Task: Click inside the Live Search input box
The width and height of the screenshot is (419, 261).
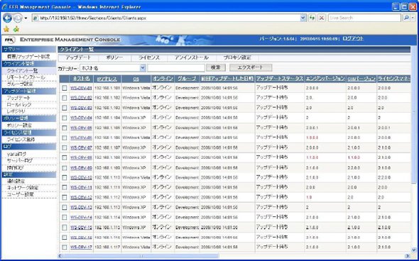Action: [364, 18]
